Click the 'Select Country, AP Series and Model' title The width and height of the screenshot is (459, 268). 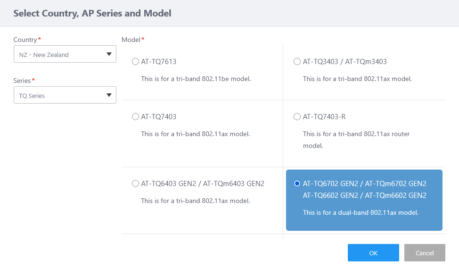tap(92, 13)
